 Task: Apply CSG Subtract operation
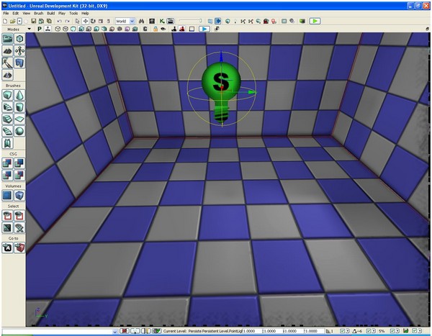[x=19, y=163]
